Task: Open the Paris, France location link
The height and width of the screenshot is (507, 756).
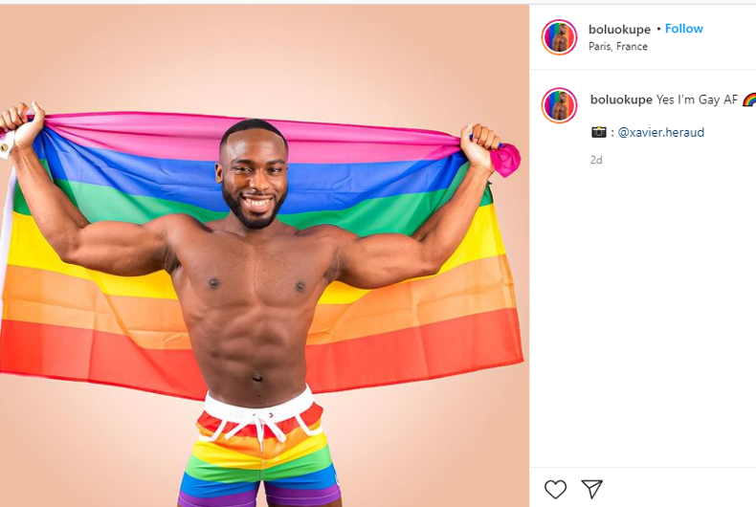Action: pos(618,46)
